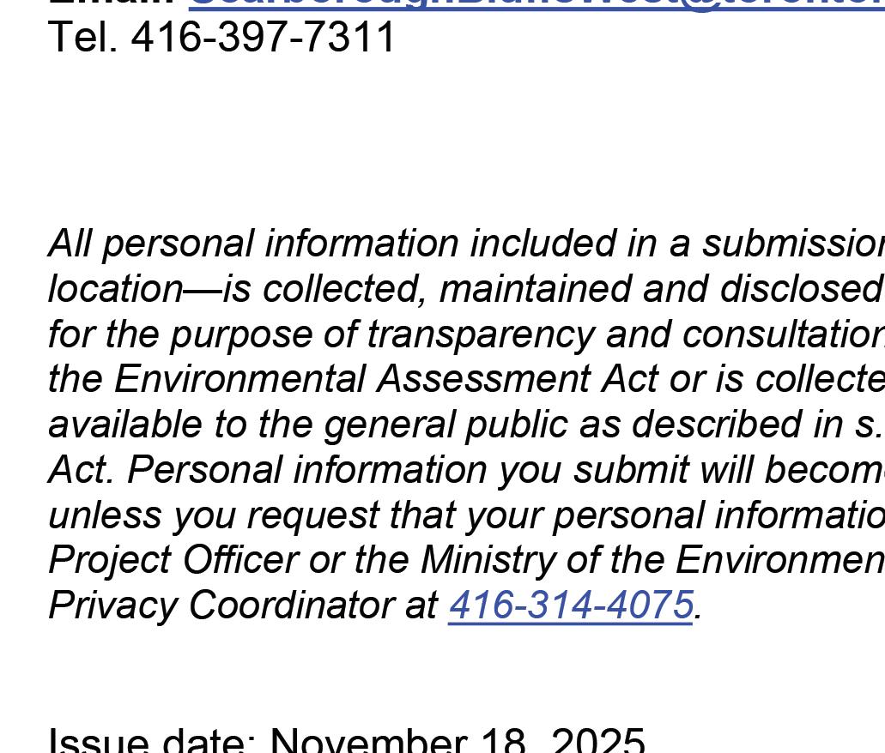This screenshot has height=753, width=885.
Task: Click the word transparency in the paragraph
Action: [482, 334]
